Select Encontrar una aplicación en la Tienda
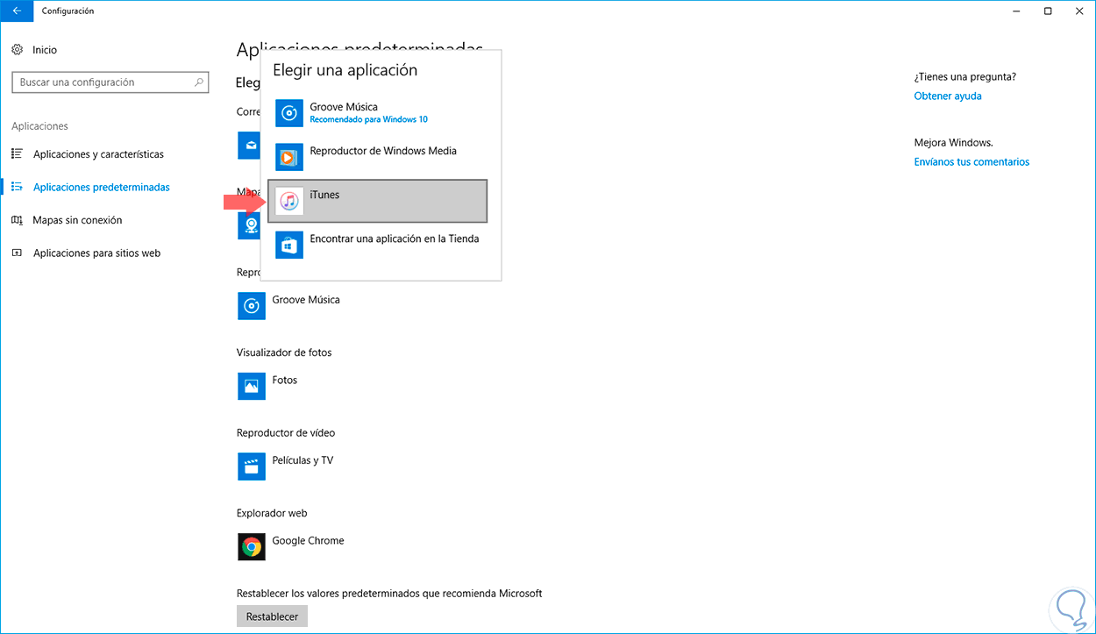 pos(377,245)
